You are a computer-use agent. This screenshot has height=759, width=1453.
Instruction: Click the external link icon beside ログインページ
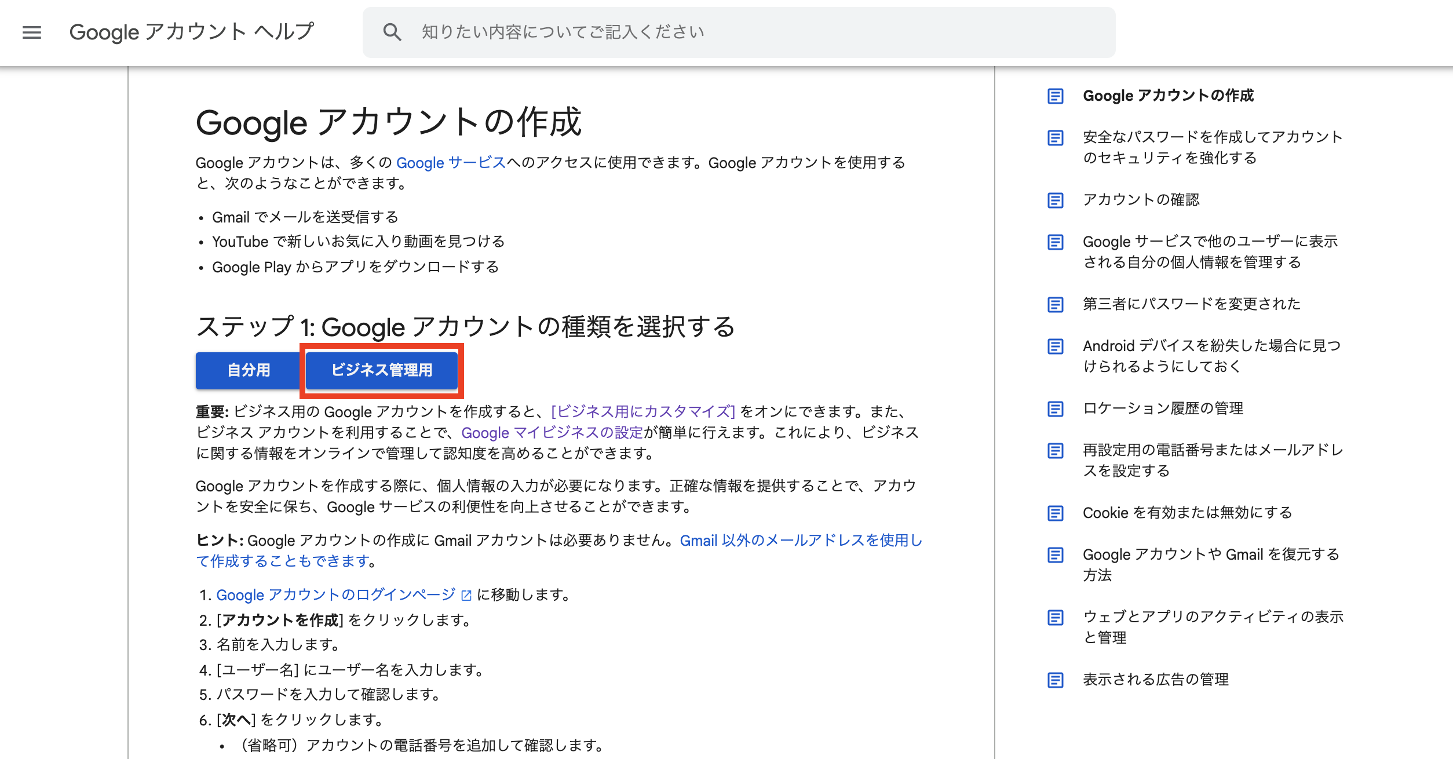pos(465,594)
